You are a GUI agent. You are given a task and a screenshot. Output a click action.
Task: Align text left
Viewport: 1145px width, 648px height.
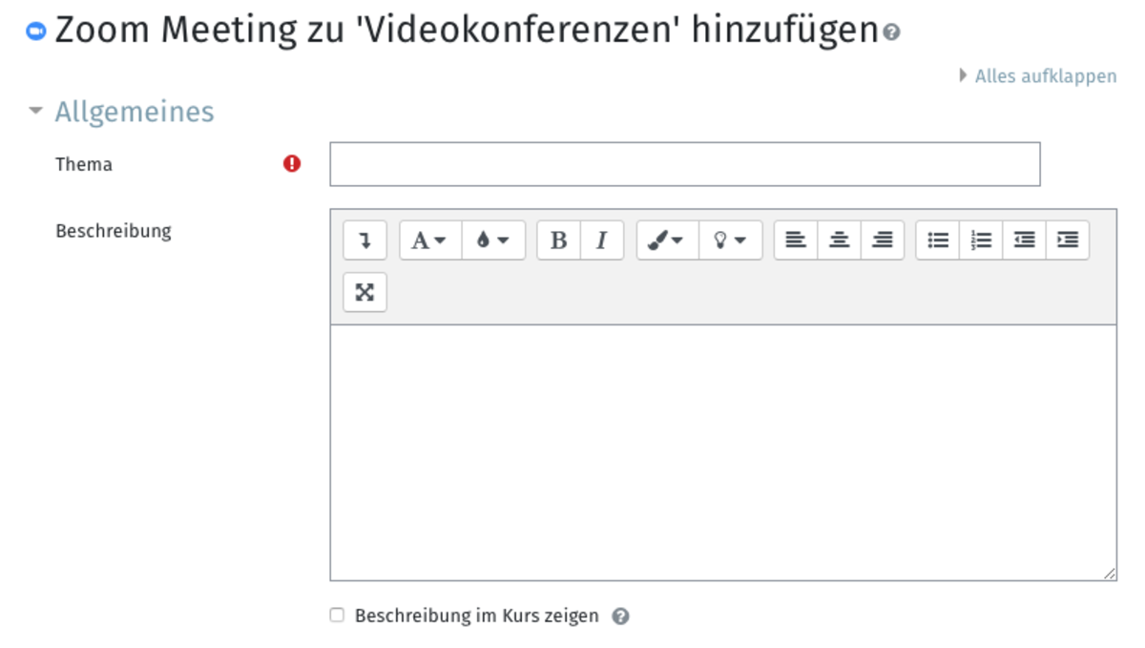click(796, 240)
